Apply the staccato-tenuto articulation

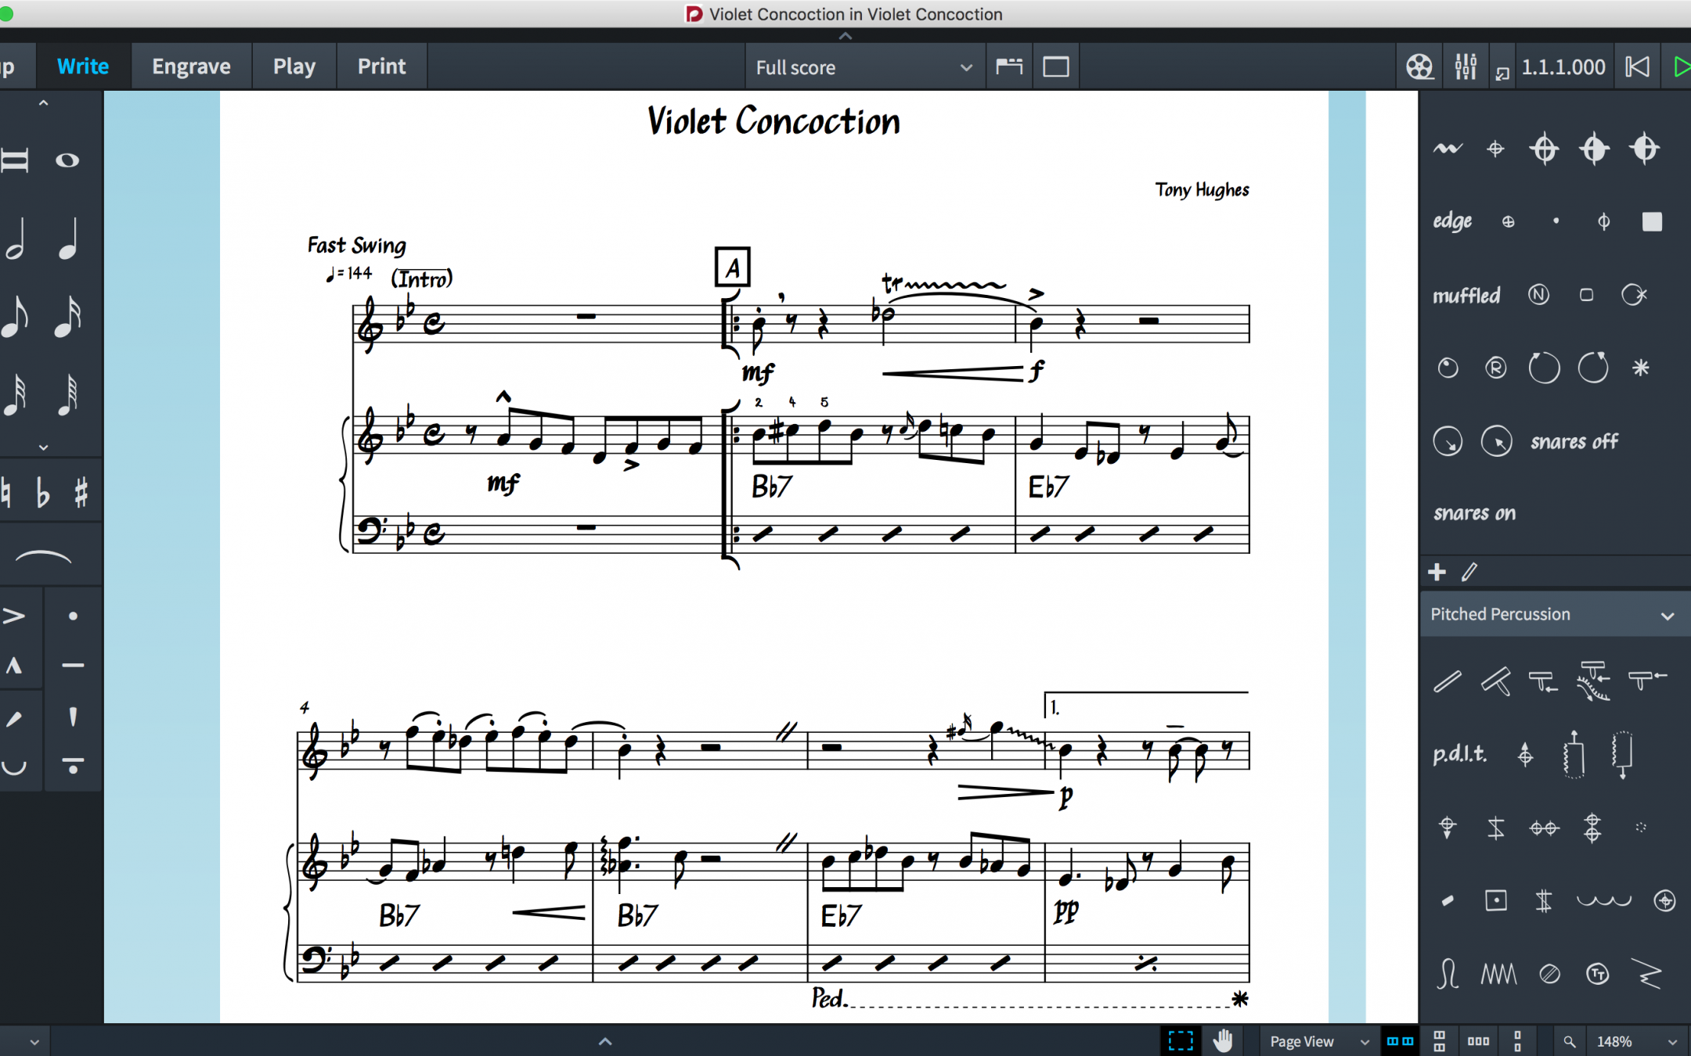coord(73,764)
